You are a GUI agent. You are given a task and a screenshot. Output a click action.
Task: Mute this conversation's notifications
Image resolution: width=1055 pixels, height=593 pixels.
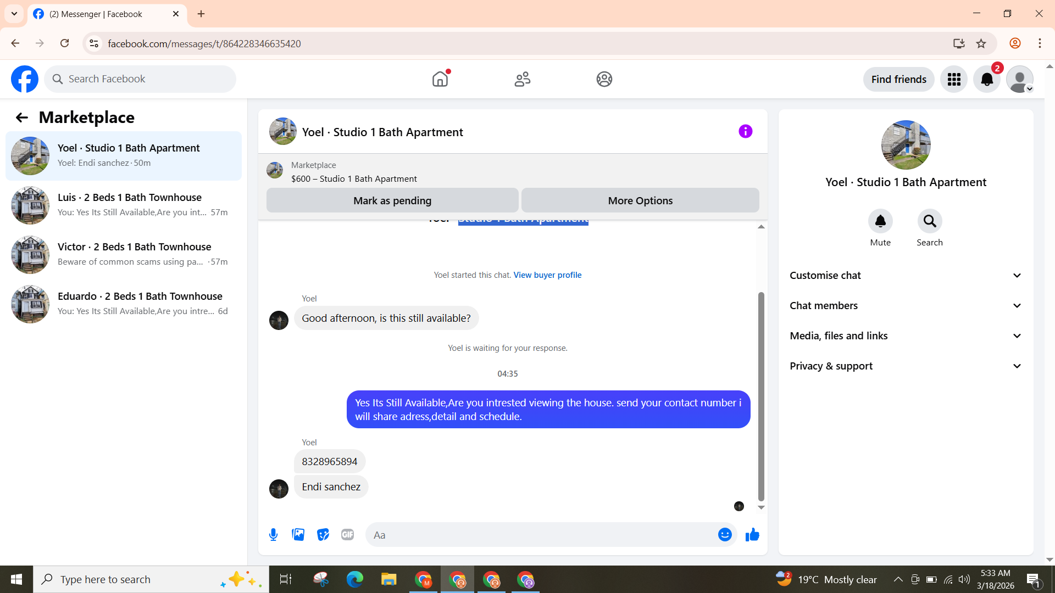tap(880, 221)
